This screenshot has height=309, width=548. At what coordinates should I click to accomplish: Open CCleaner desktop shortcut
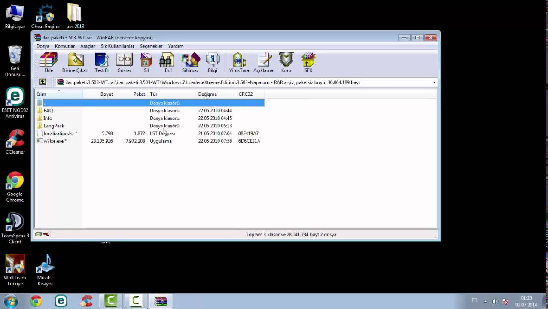pos(15,142)
